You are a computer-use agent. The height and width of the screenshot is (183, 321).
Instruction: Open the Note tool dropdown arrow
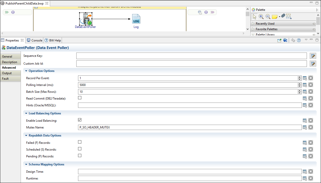click(279, 17)
